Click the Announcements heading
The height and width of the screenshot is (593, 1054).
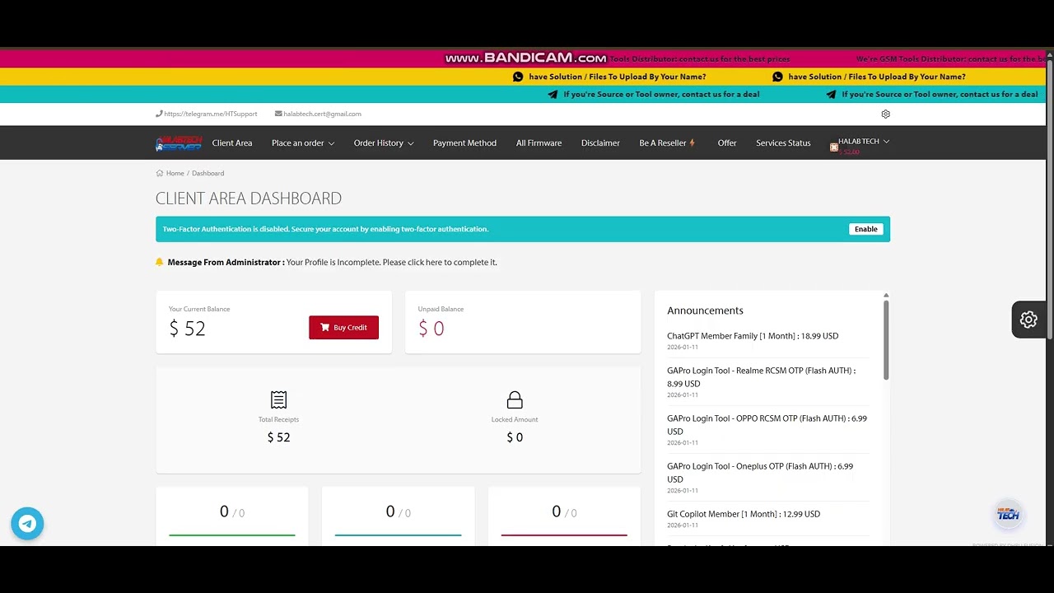click(x=705, y=311)
